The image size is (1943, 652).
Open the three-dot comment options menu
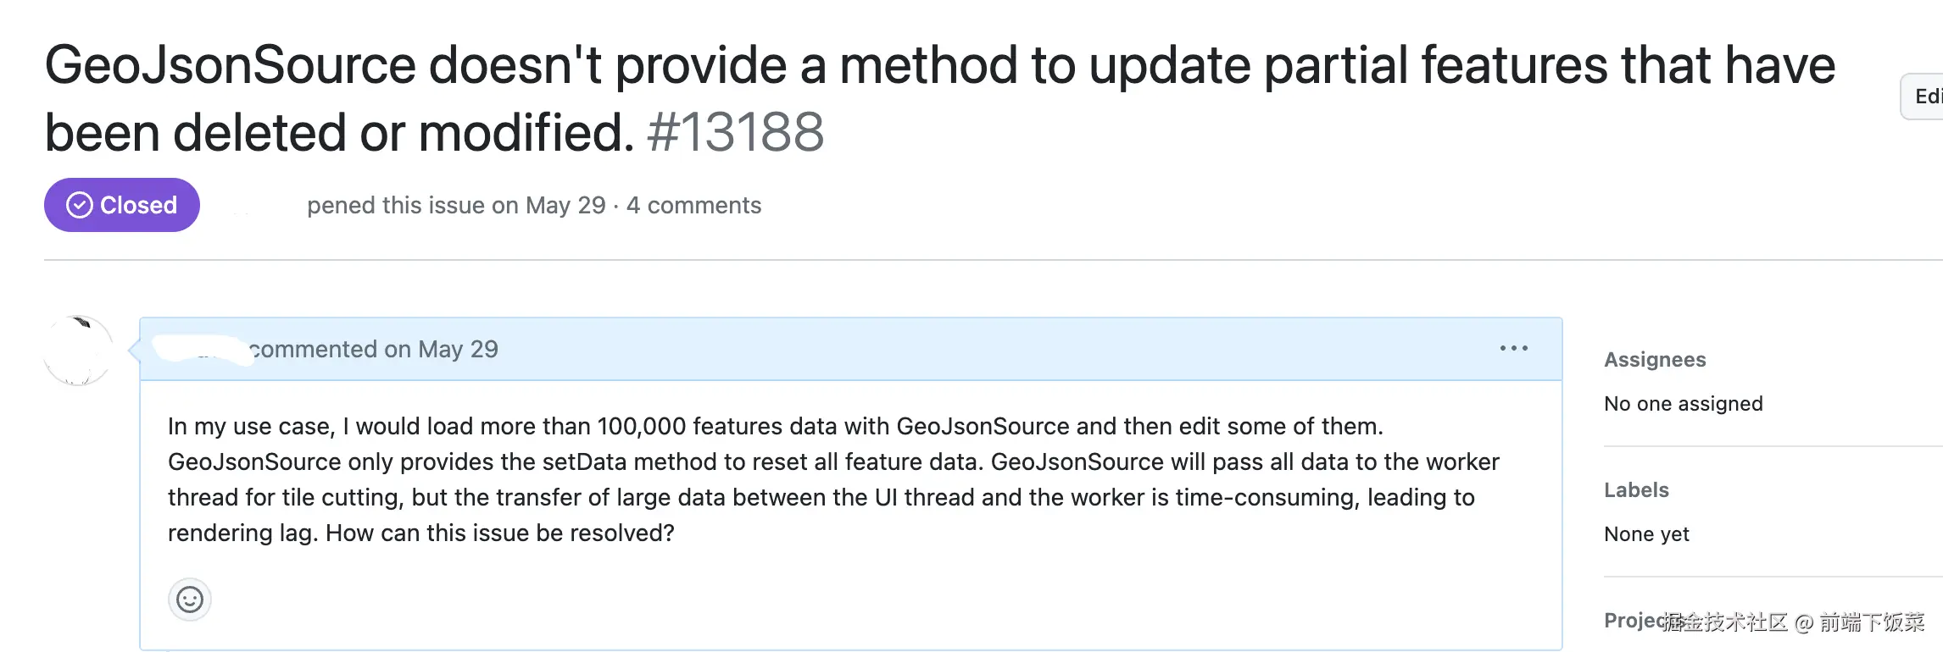[x=1513, y=349]
